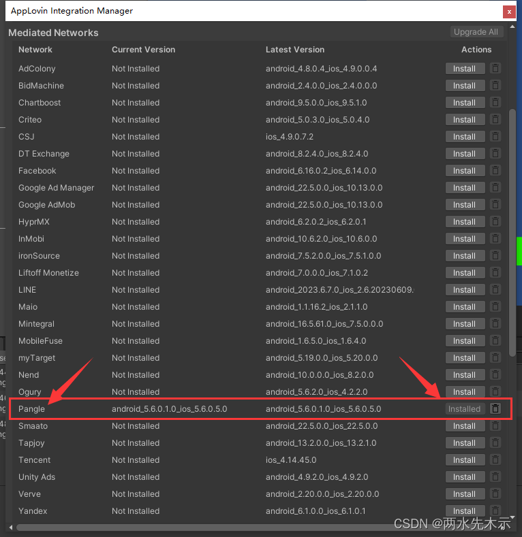
Task: Click the Mediated Networks section heading
Action: (53, 33)
